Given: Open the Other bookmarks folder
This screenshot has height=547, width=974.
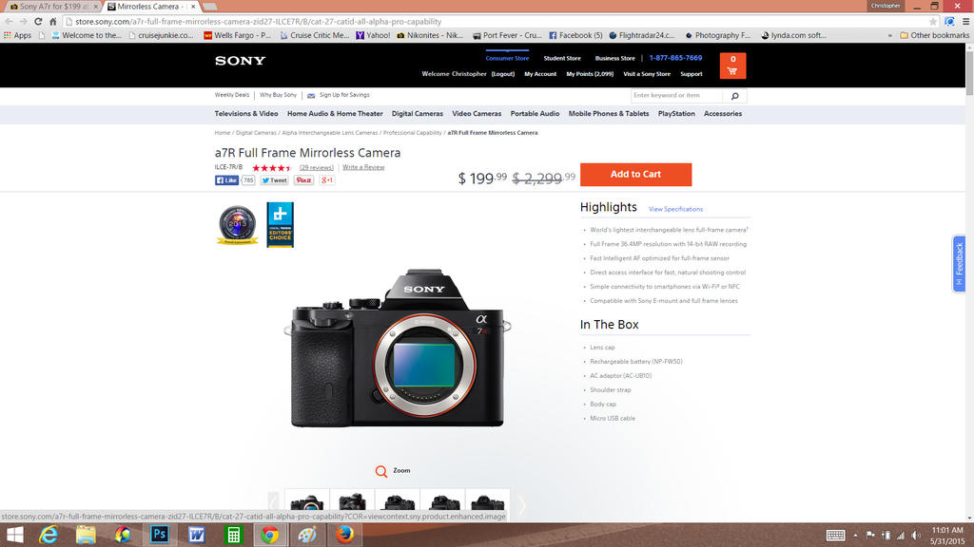Looking at the screenshot, I should tap(933, 35).
